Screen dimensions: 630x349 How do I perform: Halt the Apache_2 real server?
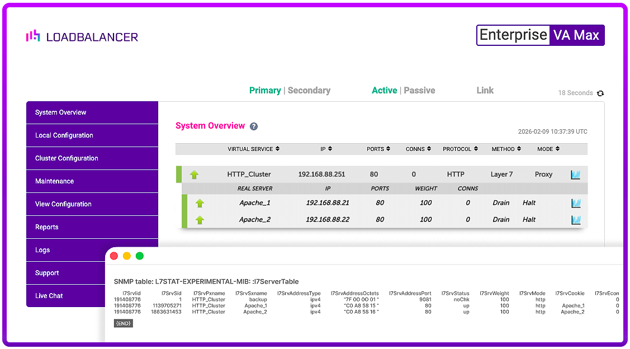[529, 220]
